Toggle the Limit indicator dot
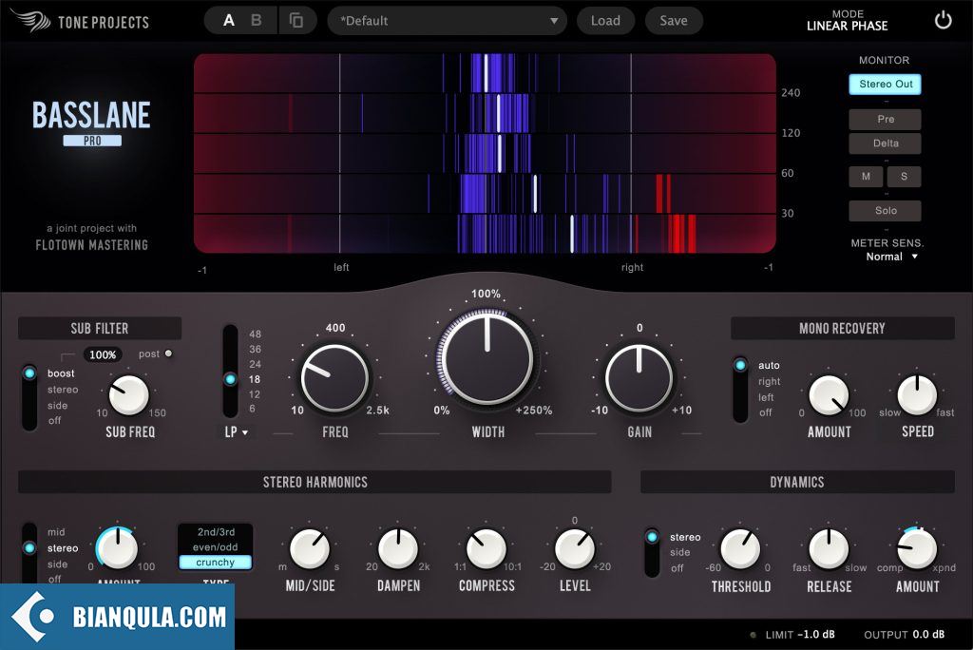This screenshot has width=973, height=650. tap(754, 635)
